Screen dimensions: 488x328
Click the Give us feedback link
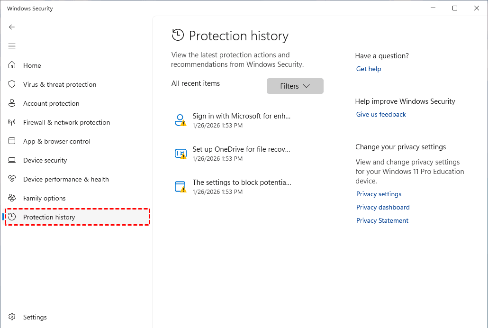click(x=381, y=114)
